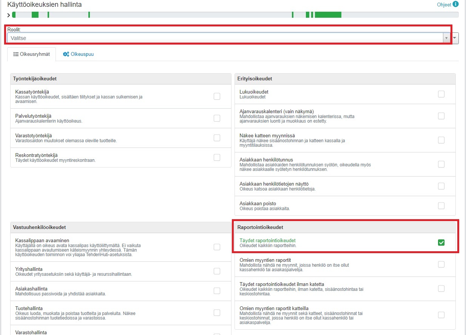Click the arrow button beside Roolit field
The width and height of the screenshot is (466, 335).
[x=455, y=38]
